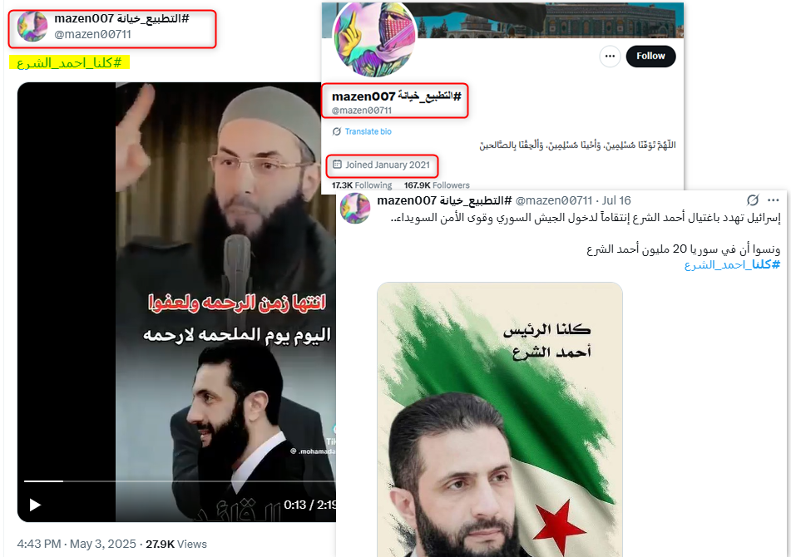Open the blue hashtag in Jul 16 tweet

click(732, 264)
